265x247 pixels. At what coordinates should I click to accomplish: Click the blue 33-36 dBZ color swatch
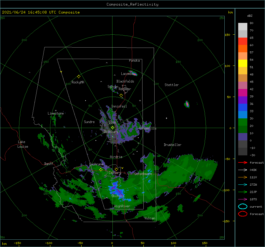[243, 107]
